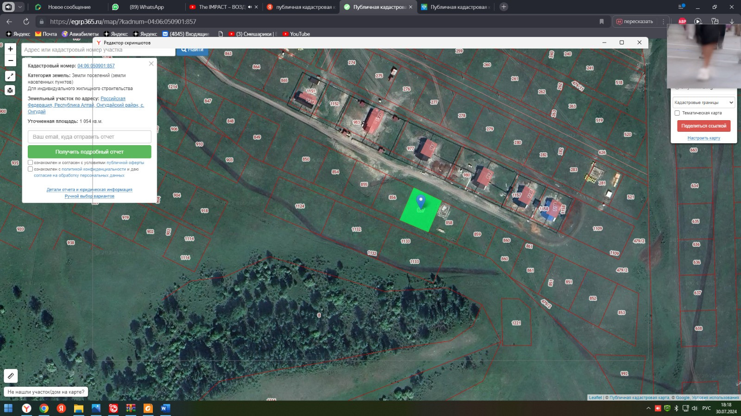Zoom out on the map
The height and width of the screenshot is (416, 741).
(10, 61)
